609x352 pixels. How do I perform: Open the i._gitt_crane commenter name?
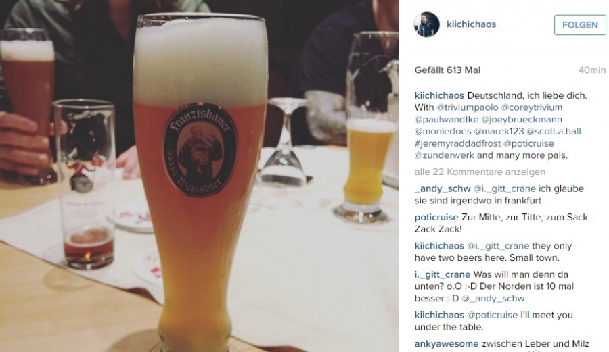tap(443, 274)
